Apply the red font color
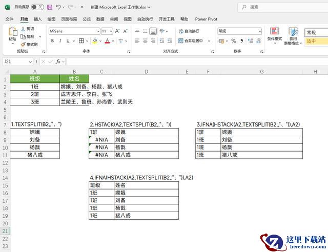The width and height of the screenshot is (328, 252). point(107,41)
